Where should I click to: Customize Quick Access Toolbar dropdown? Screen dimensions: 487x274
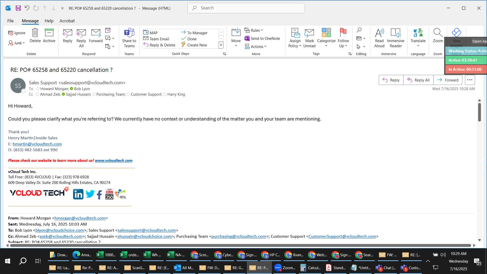tap(62, 8)
